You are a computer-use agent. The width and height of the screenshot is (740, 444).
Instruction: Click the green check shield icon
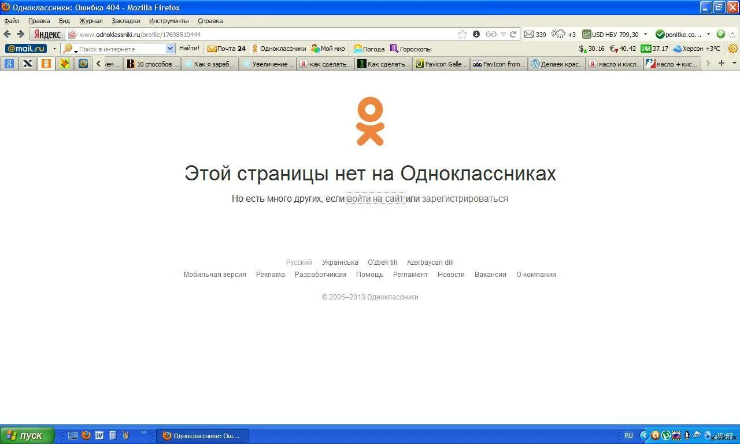(x=721, y=34)
